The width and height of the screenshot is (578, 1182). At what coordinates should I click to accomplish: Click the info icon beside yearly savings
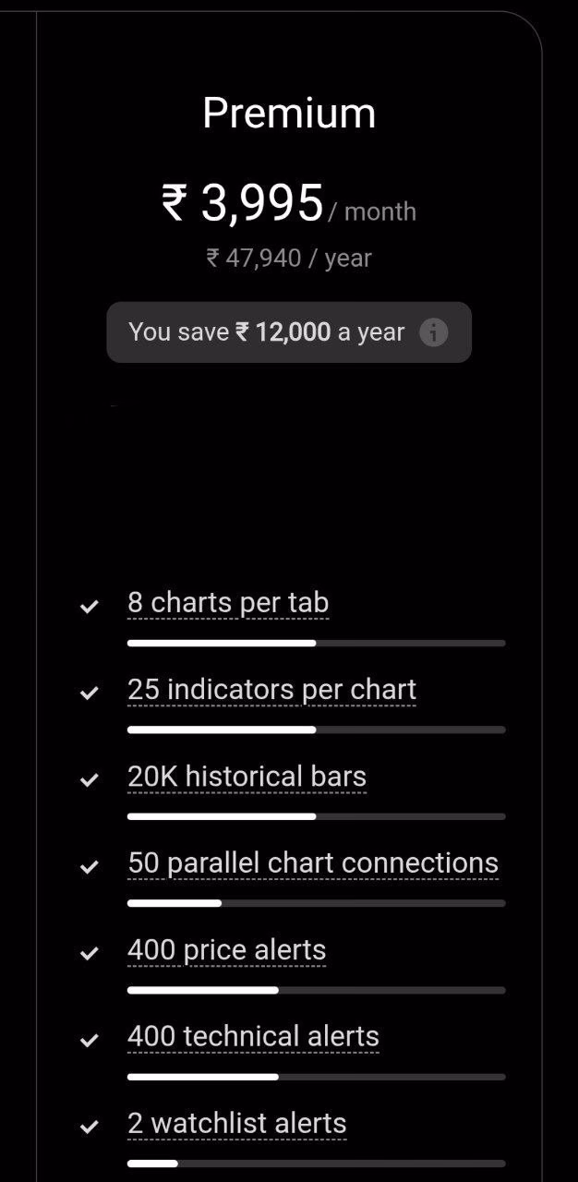pos(433,332)
